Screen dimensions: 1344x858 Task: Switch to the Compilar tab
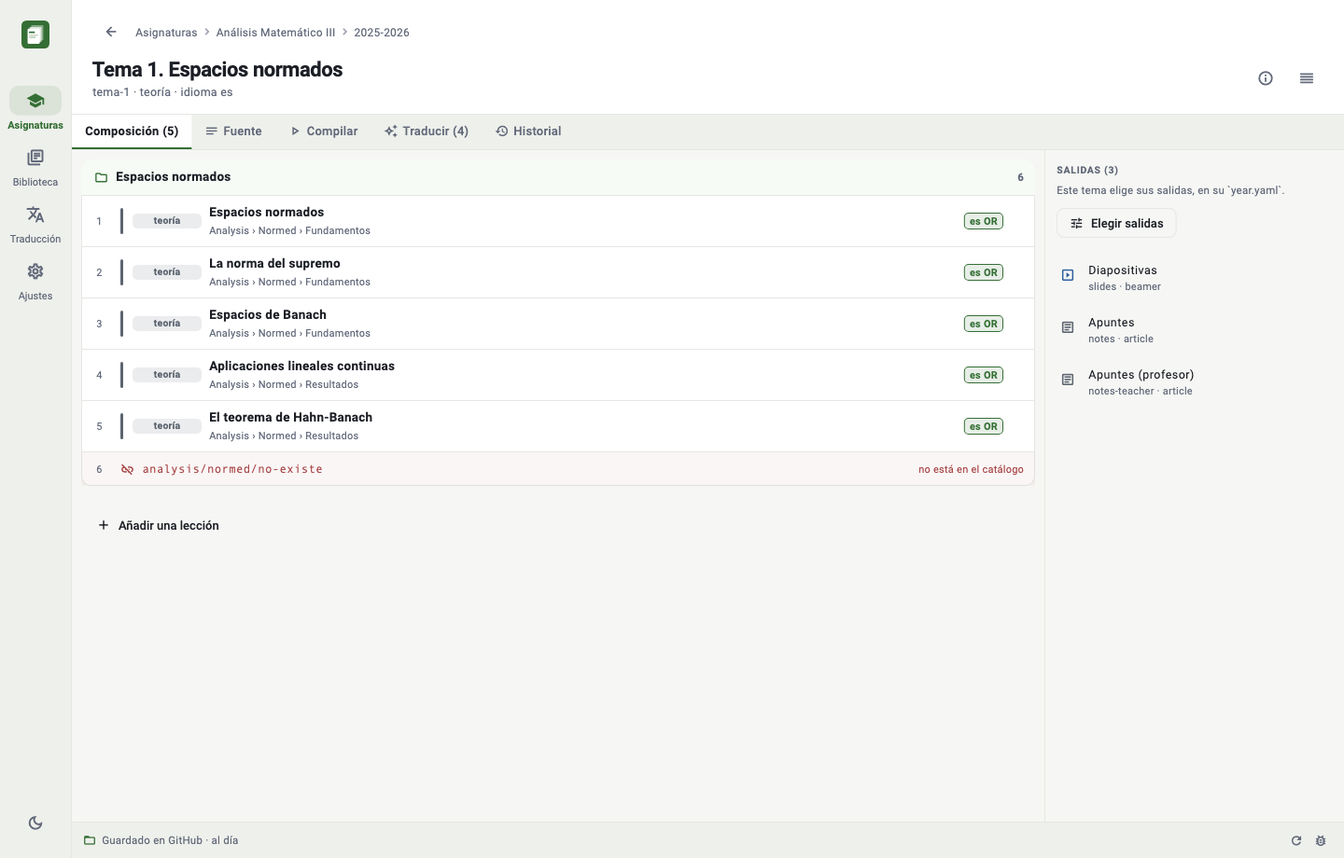[323, 131]
